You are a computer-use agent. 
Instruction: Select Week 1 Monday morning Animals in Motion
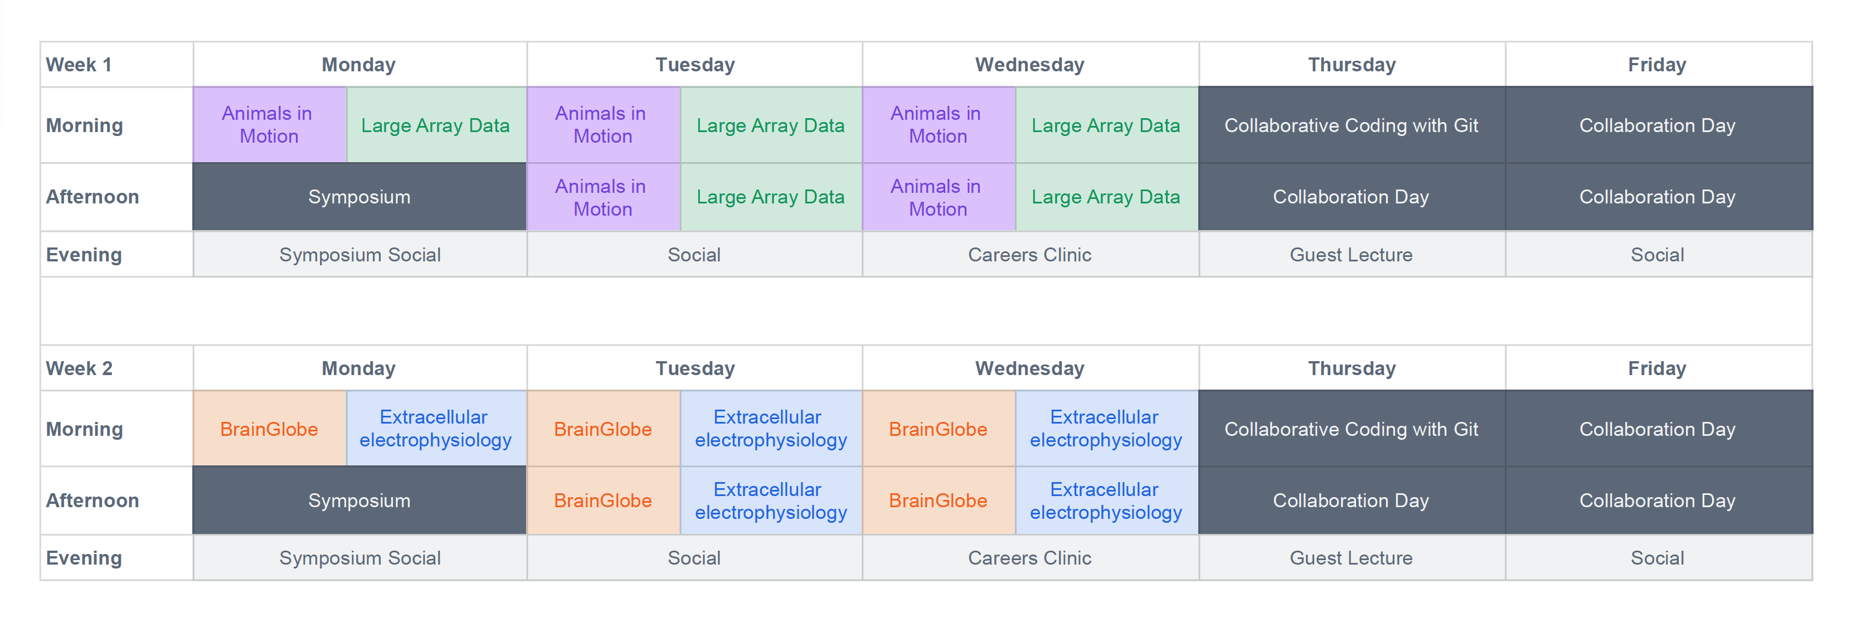269,125
